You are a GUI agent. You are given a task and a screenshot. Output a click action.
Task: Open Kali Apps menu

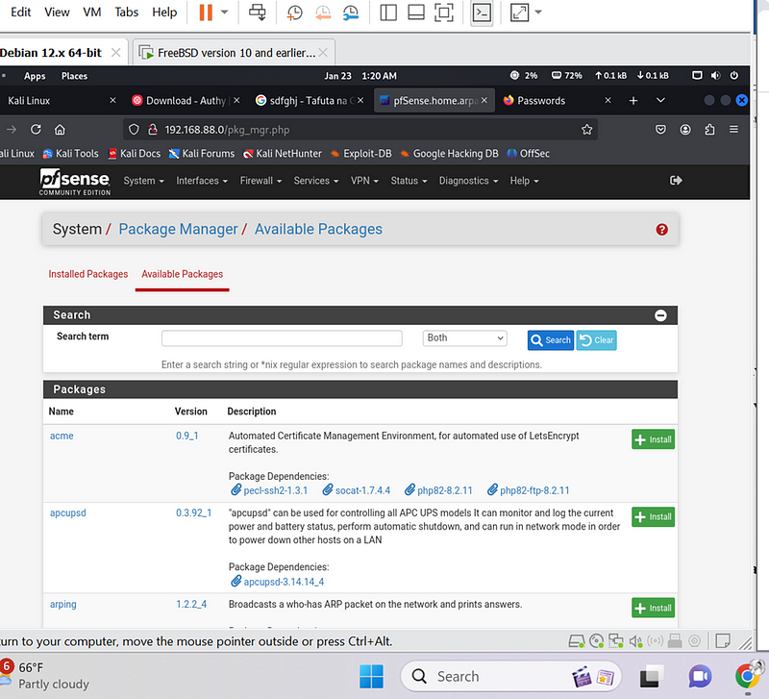[x=35, y=76]
